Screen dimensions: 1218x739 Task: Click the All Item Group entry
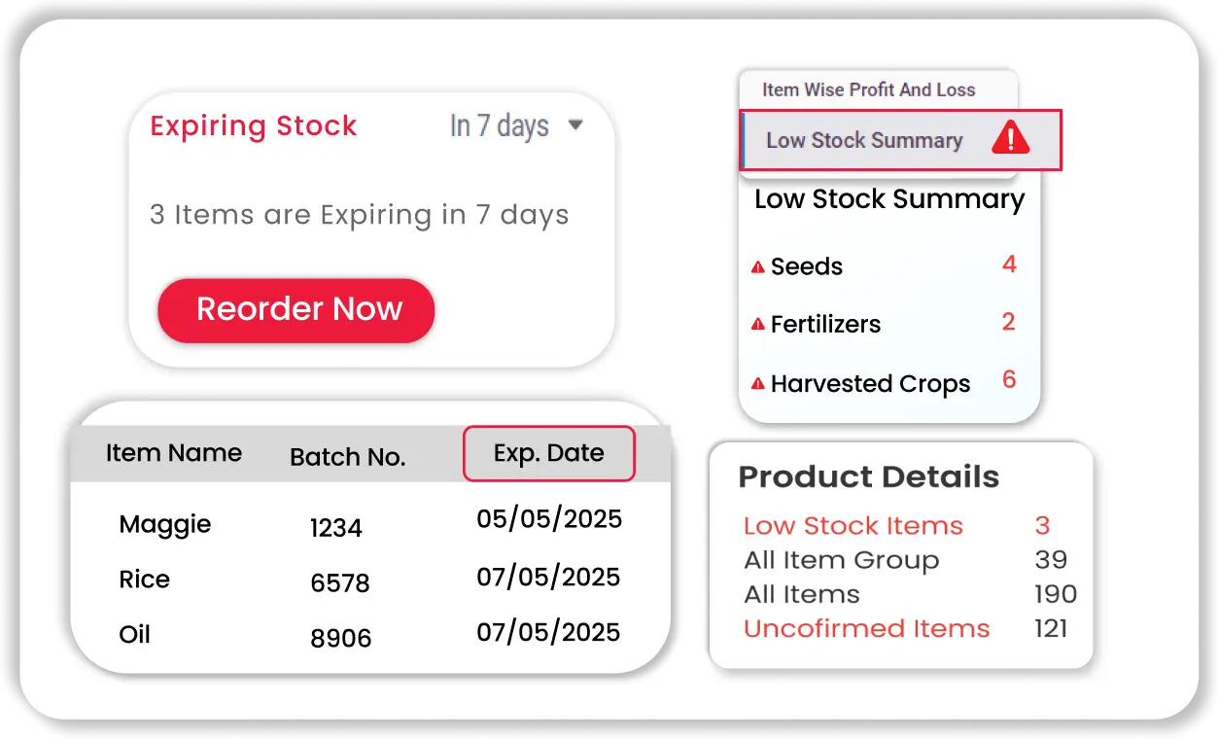(x=841, y=560)
